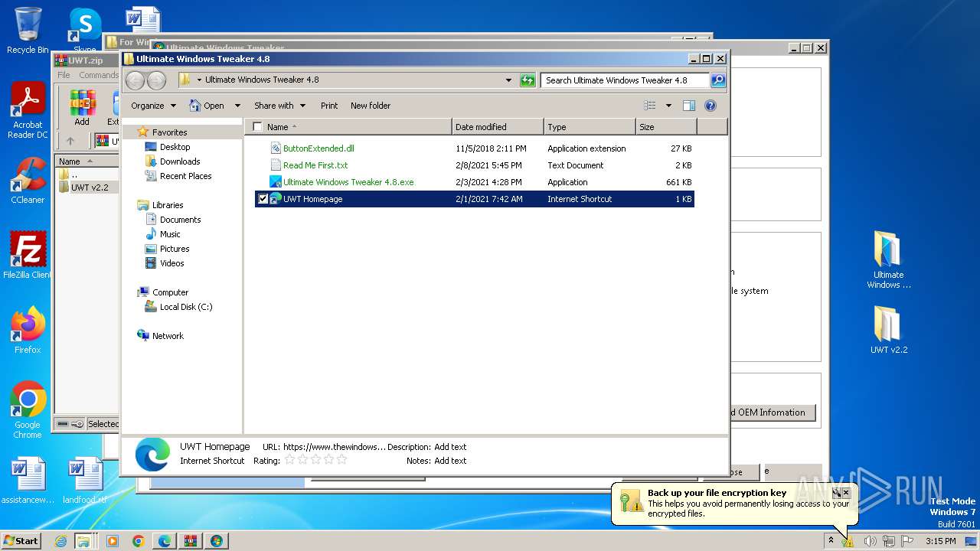Expand the address bar history dropdown arrow
This screenshot has height=551, width=980.
point(508,80)
